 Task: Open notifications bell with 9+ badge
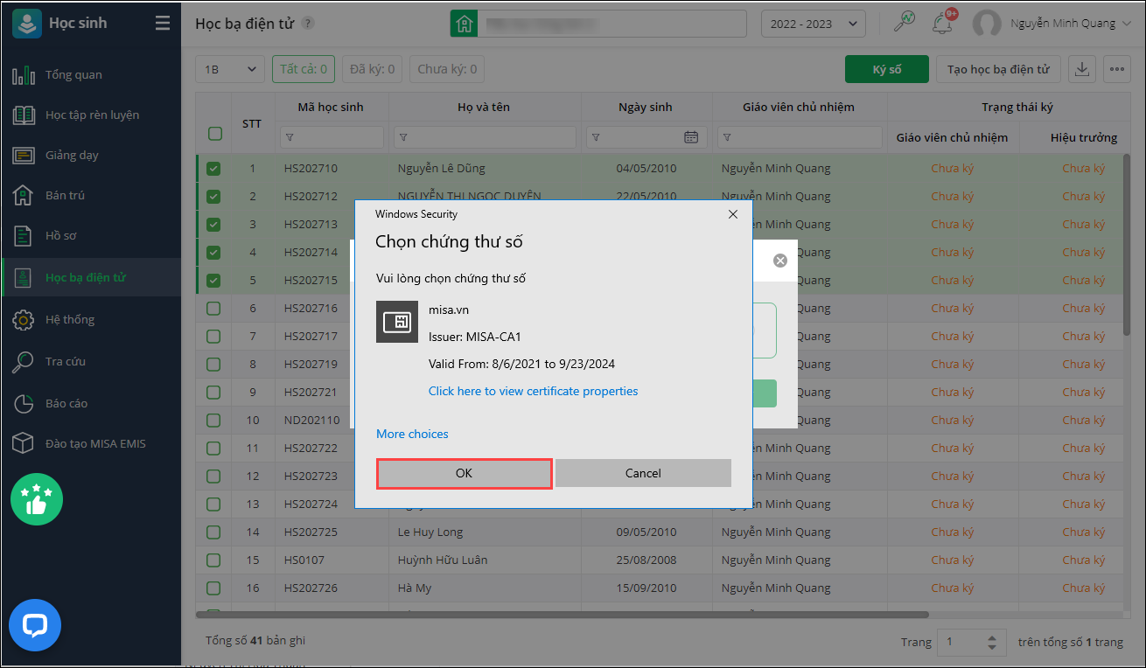pyautogui.click(x=944, y=23)
